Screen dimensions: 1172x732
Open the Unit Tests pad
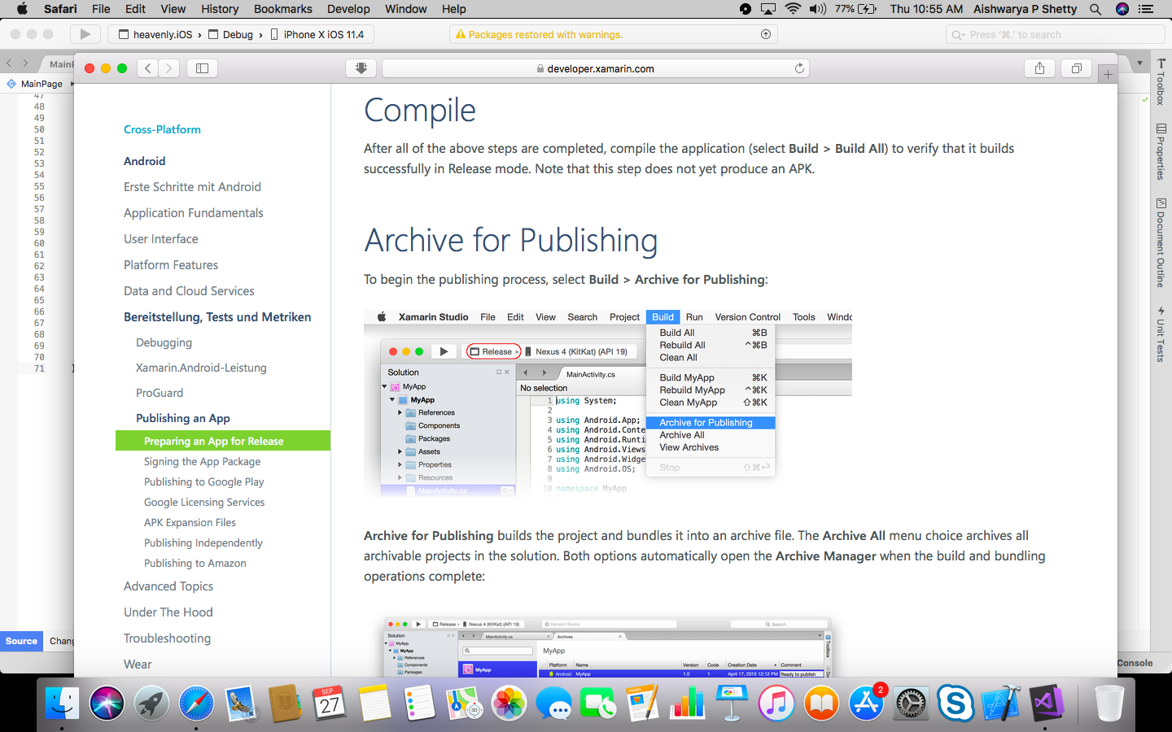1161,334
